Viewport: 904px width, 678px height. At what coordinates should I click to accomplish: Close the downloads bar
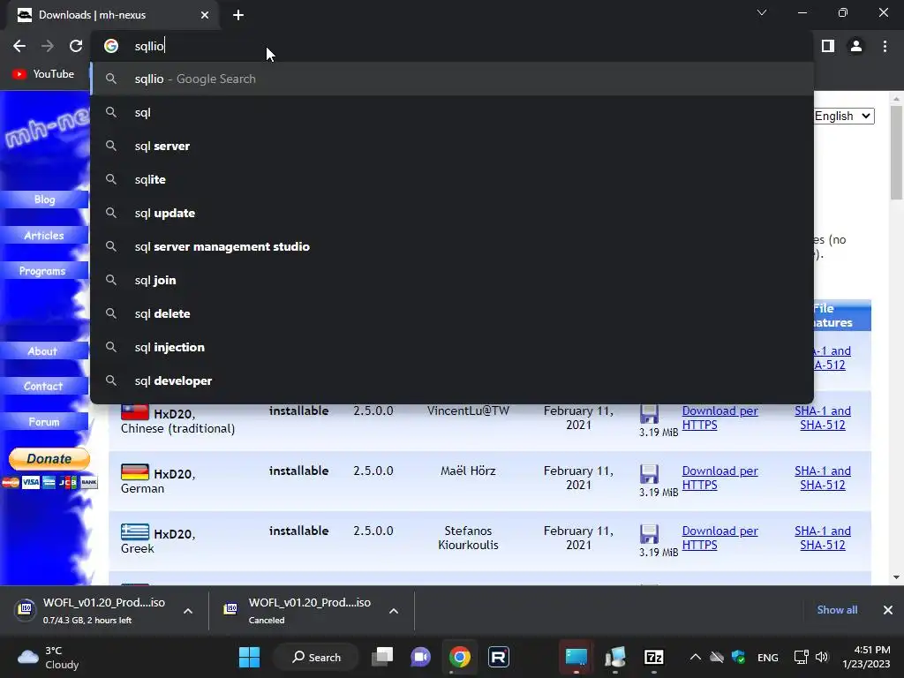click(888, 610)
